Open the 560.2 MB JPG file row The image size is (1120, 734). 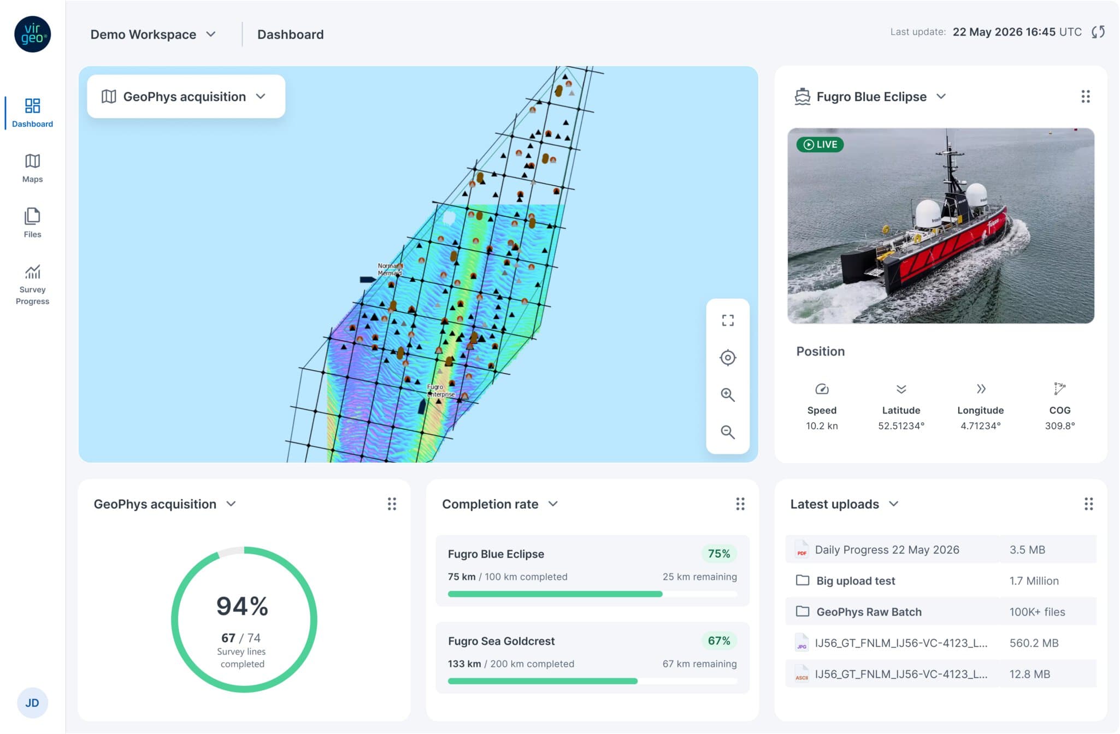(940, 643)
